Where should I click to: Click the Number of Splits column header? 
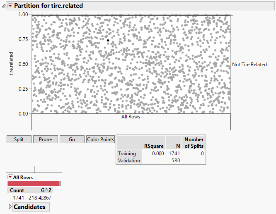tap(194, 143)
